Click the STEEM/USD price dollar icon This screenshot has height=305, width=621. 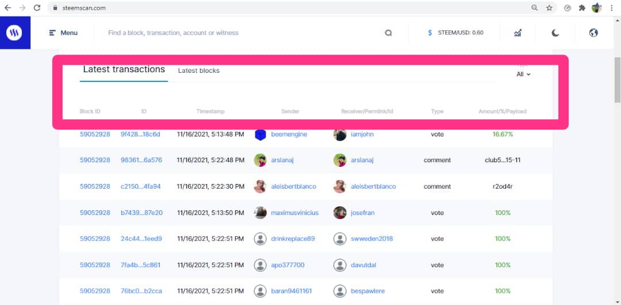pos(430,33)
